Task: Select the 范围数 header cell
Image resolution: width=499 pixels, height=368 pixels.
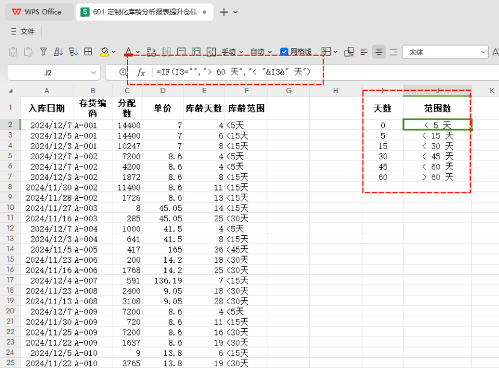Action: pos(437,108)
